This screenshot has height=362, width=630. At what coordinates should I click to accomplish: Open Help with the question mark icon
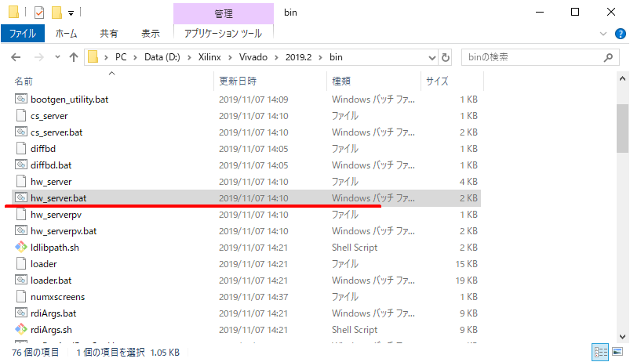pyautogui.click(x=621, y=34)
